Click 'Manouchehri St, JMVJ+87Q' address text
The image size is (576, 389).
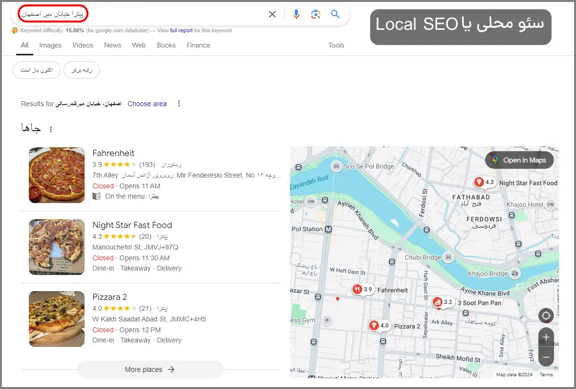click(135, 247)
